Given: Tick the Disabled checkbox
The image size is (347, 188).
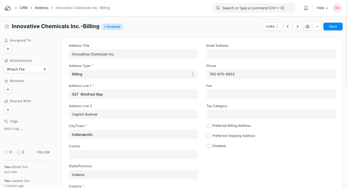Looking at the screenshot, I should (x=208, y=146).
